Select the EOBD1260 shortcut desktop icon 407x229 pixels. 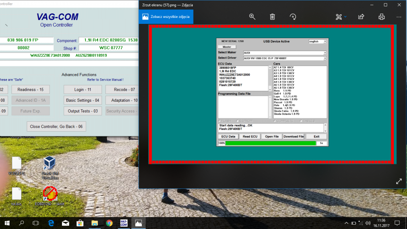coord(50,196)
